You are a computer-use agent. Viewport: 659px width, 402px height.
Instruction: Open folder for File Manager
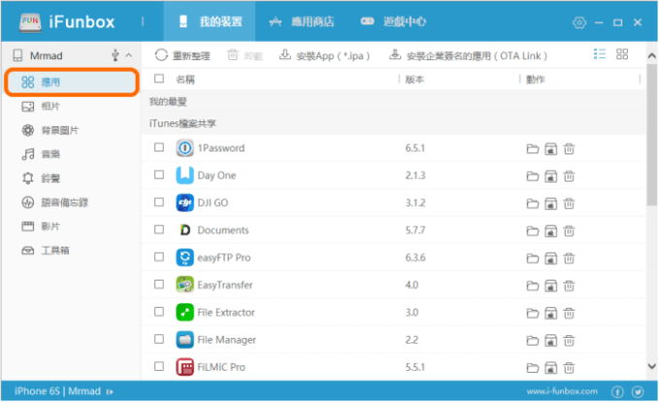533,341
